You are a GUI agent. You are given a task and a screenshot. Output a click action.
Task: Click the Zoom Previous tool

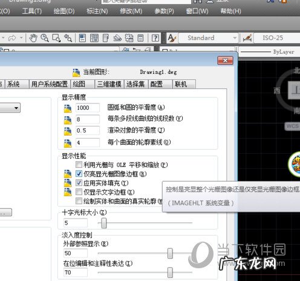click(x=68, y=38)
